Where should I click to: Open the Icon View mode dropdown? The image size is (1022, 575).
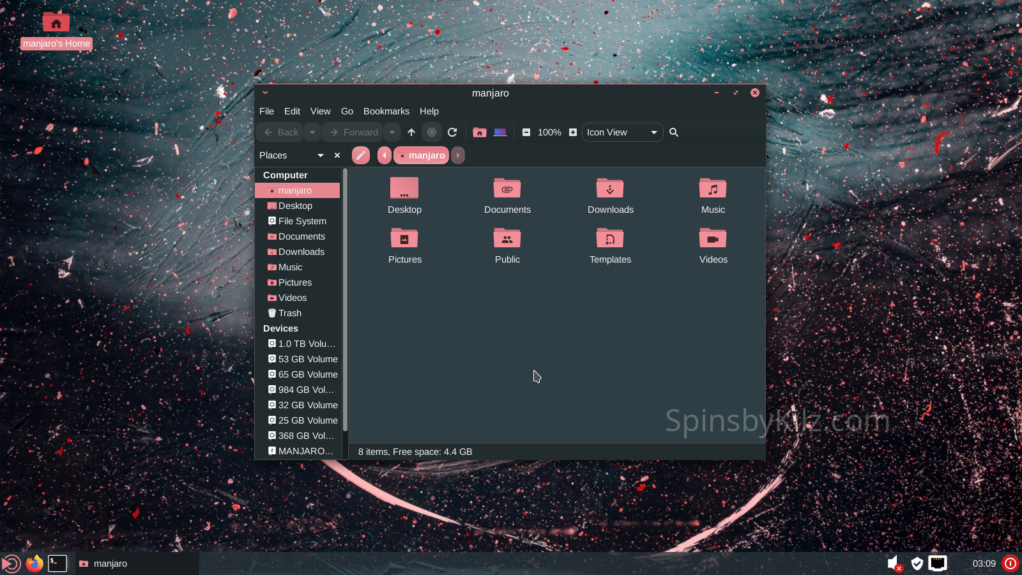point(622,132)
